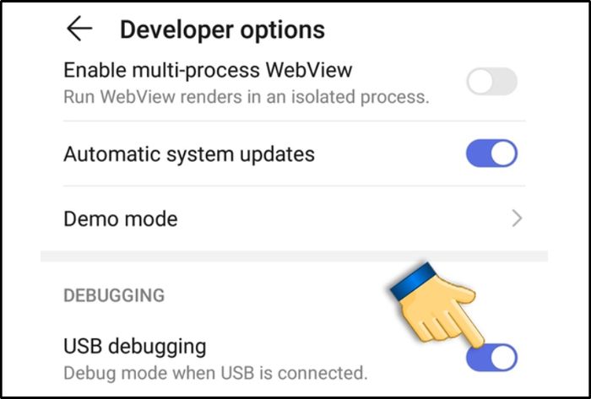Disable the Automatic system updates toggle

click(x=492, y=154)
